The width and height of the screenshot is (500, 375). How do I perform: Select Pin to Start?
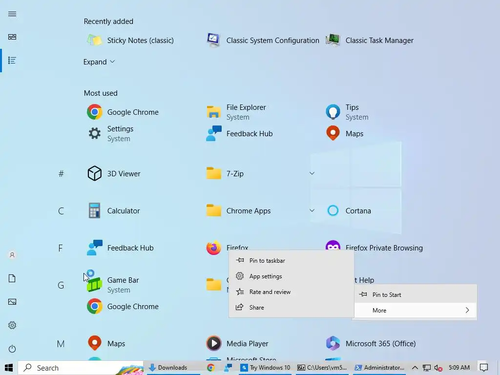tap(416, 294)
